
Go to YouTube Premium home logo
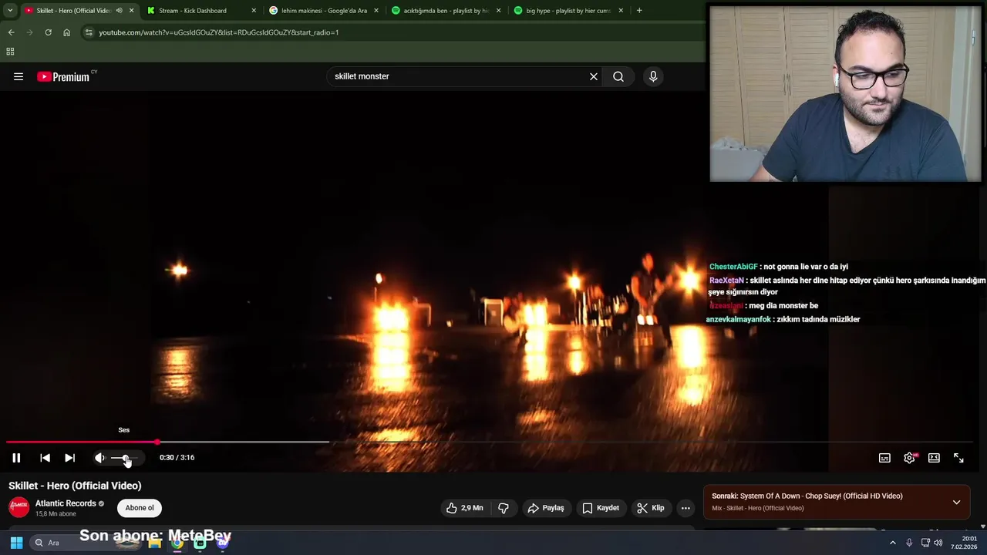(x=65, y=76)
